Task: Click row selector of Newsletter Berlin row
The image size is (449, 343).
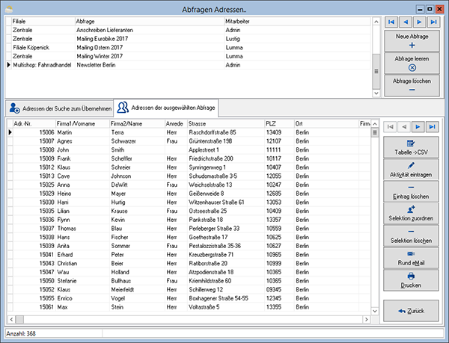Action: coord(8,65)
